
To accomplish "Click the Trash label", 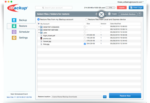I will pos(114,14).
